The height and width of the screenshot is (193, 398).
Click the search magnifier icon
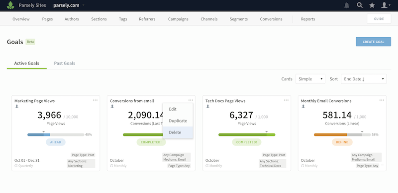[x=359, y=5]
